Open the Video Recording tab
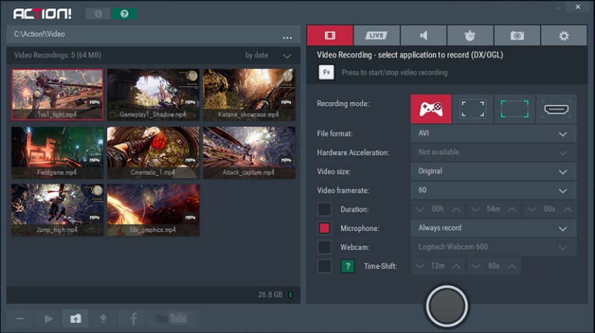 (330, 36)
